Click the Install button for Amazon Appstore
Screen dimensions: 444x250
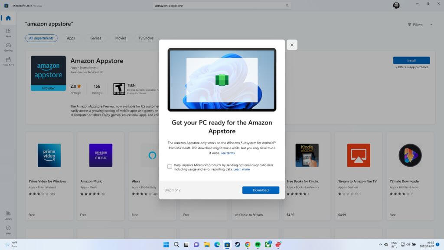[411, 60]
